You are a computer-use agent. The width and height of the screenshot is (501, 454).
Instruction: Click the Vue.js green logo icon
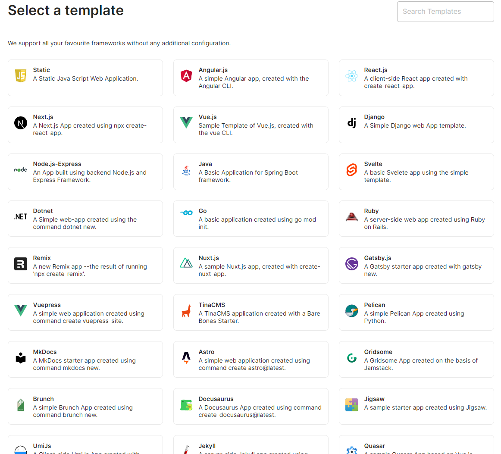pos(186,123)
